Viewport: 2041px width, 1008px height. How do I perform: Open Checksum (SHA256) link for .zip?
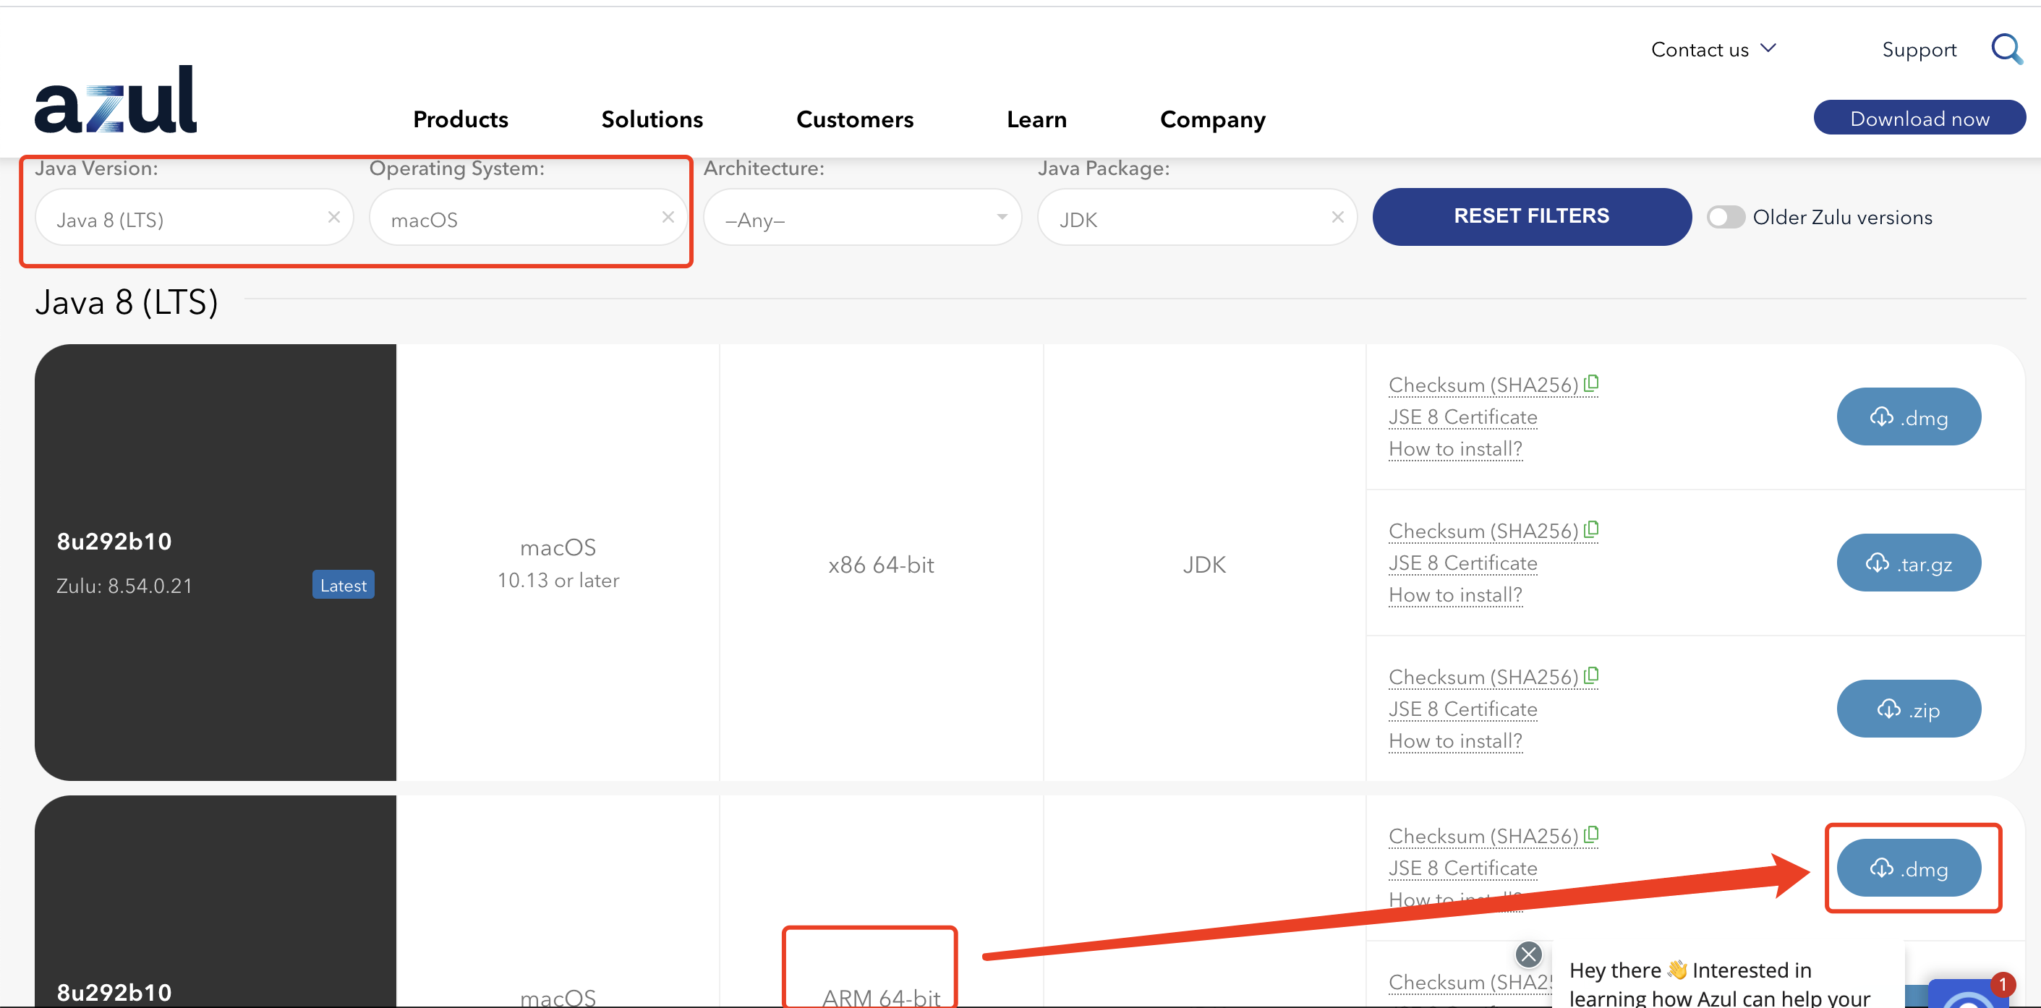click(x=1483, y=677)
